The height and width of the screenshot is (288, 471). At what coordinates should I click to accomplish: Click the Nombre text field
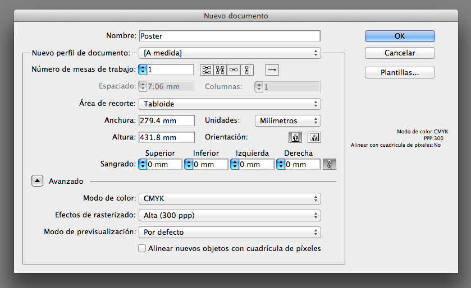tap(229, 36)
